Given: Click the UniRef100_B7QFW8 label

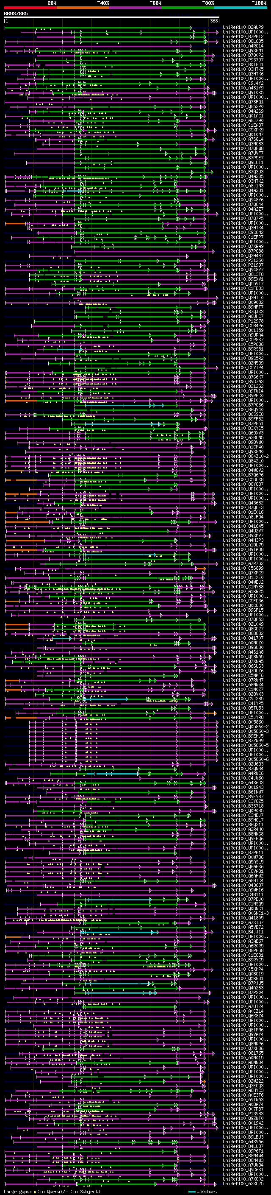Looking at the screenshot, I should point(243,148).
